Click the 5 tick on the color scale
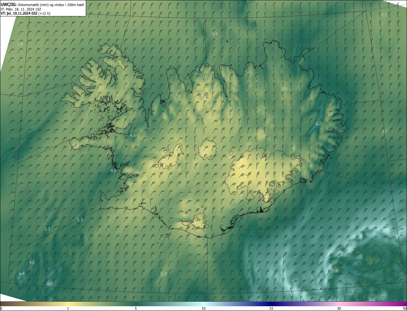This screenshot has width=407, height=311. 136,308
